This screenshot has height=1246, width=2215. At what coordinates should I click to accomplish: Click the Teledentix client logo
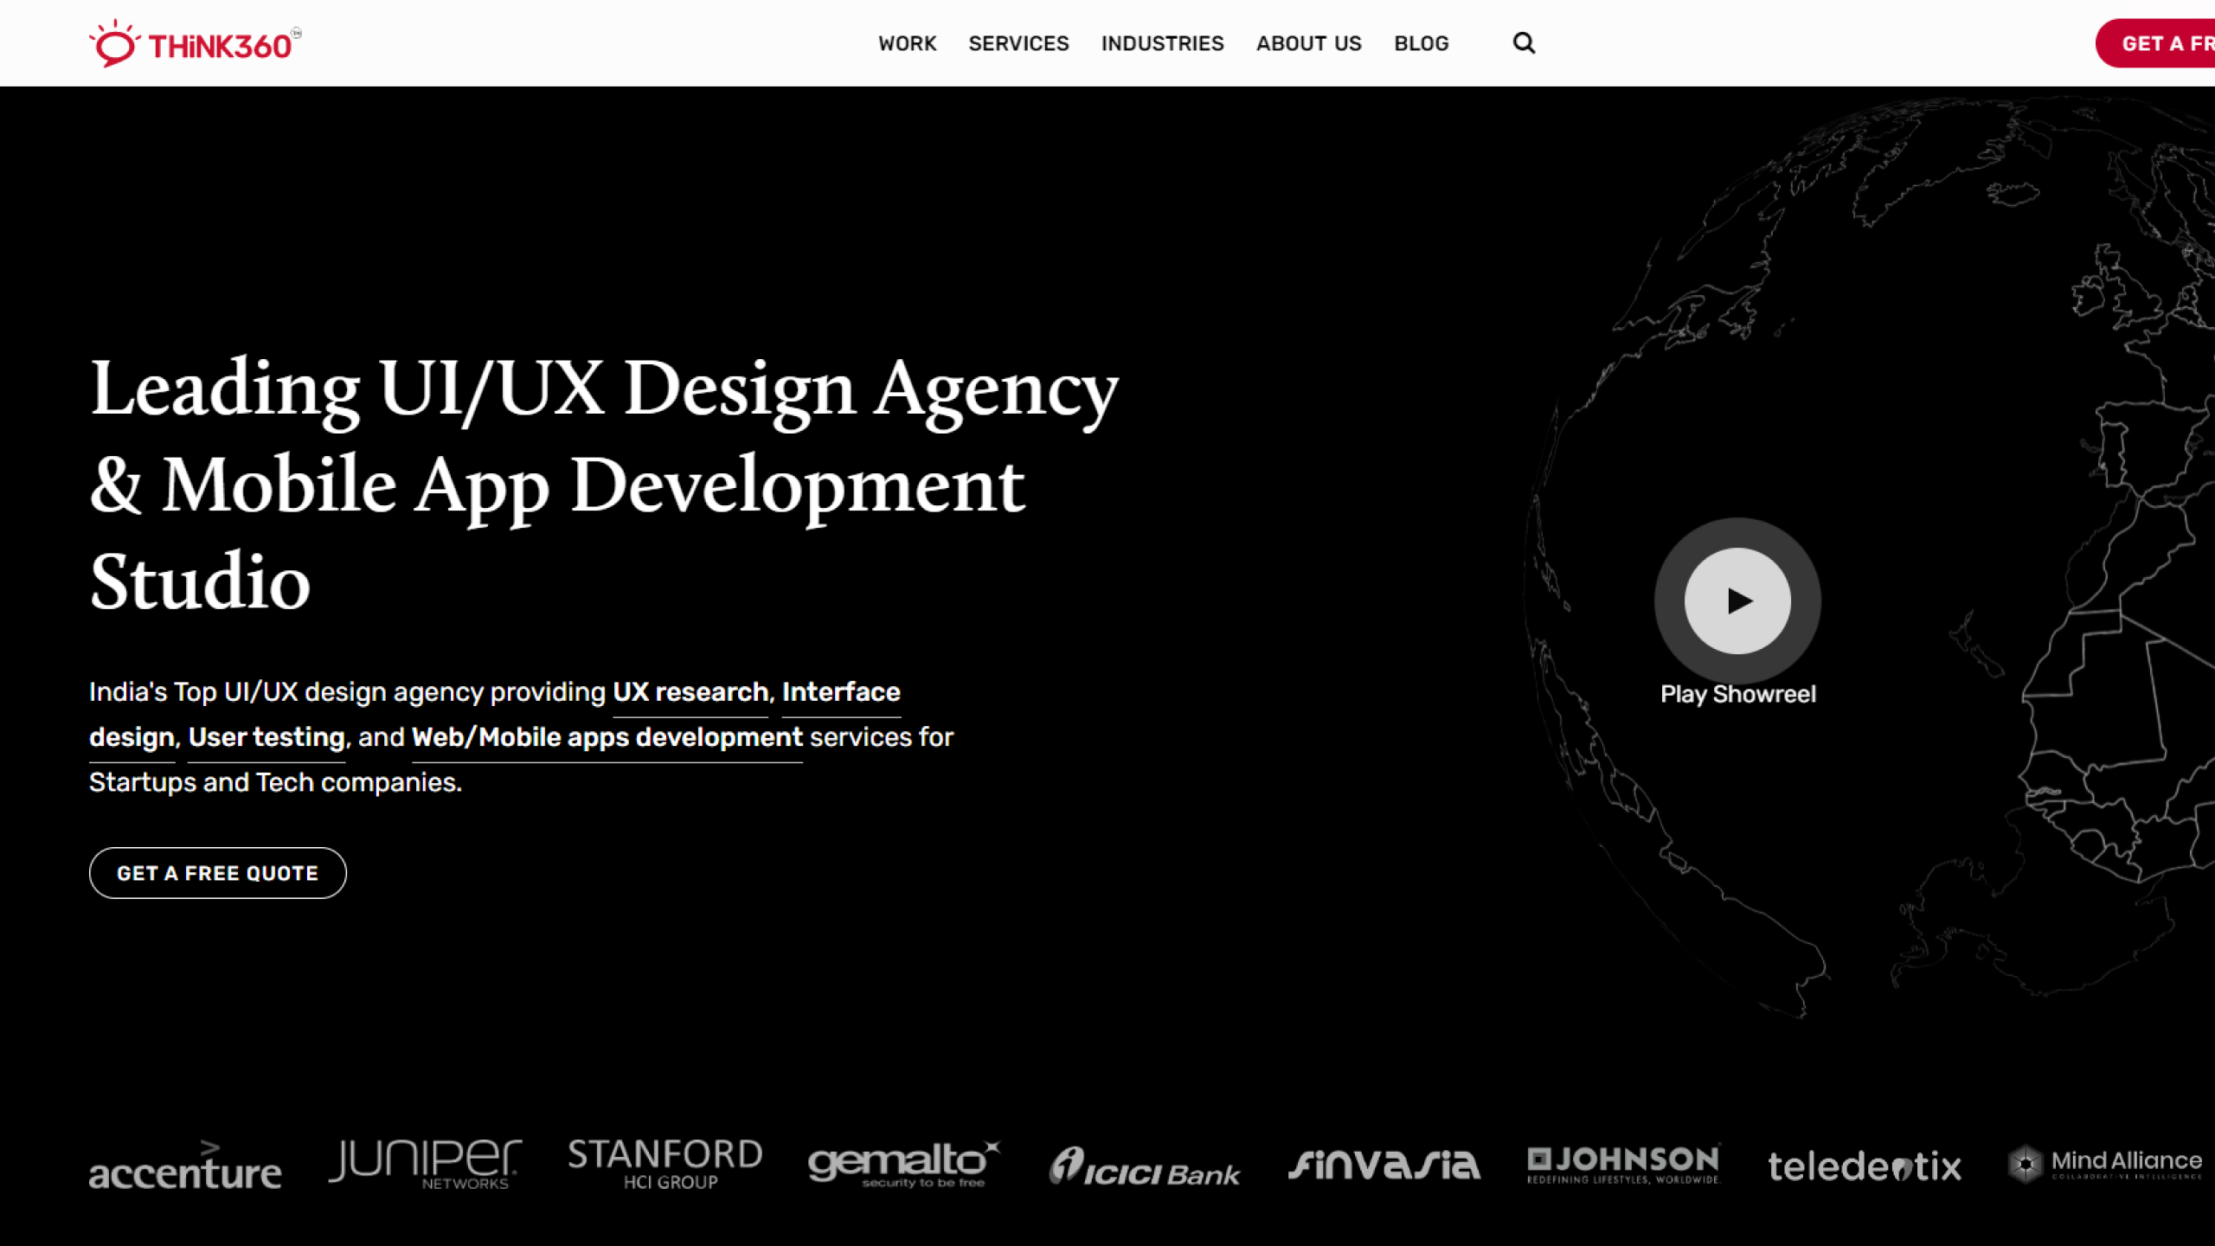click(x=1864, y=1164)
